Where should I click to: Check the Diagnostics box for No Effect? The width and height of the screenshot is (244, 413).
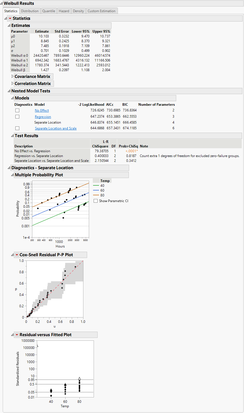click(17, 110)
